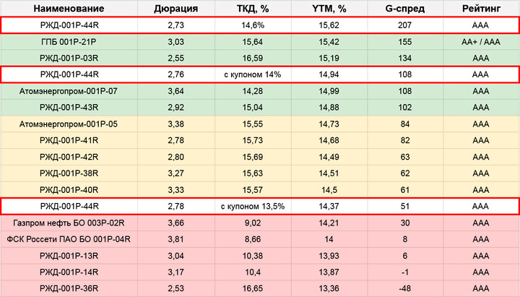This screenshot has height=297, width=520.
Task: Click the G-spread value '63'
Action: 405,157
